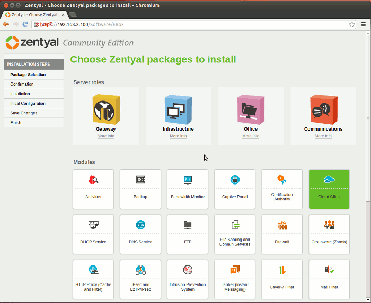Viewport: 371px width, 303px height.
Task: Go to Finish step
Action: point(33,123)
